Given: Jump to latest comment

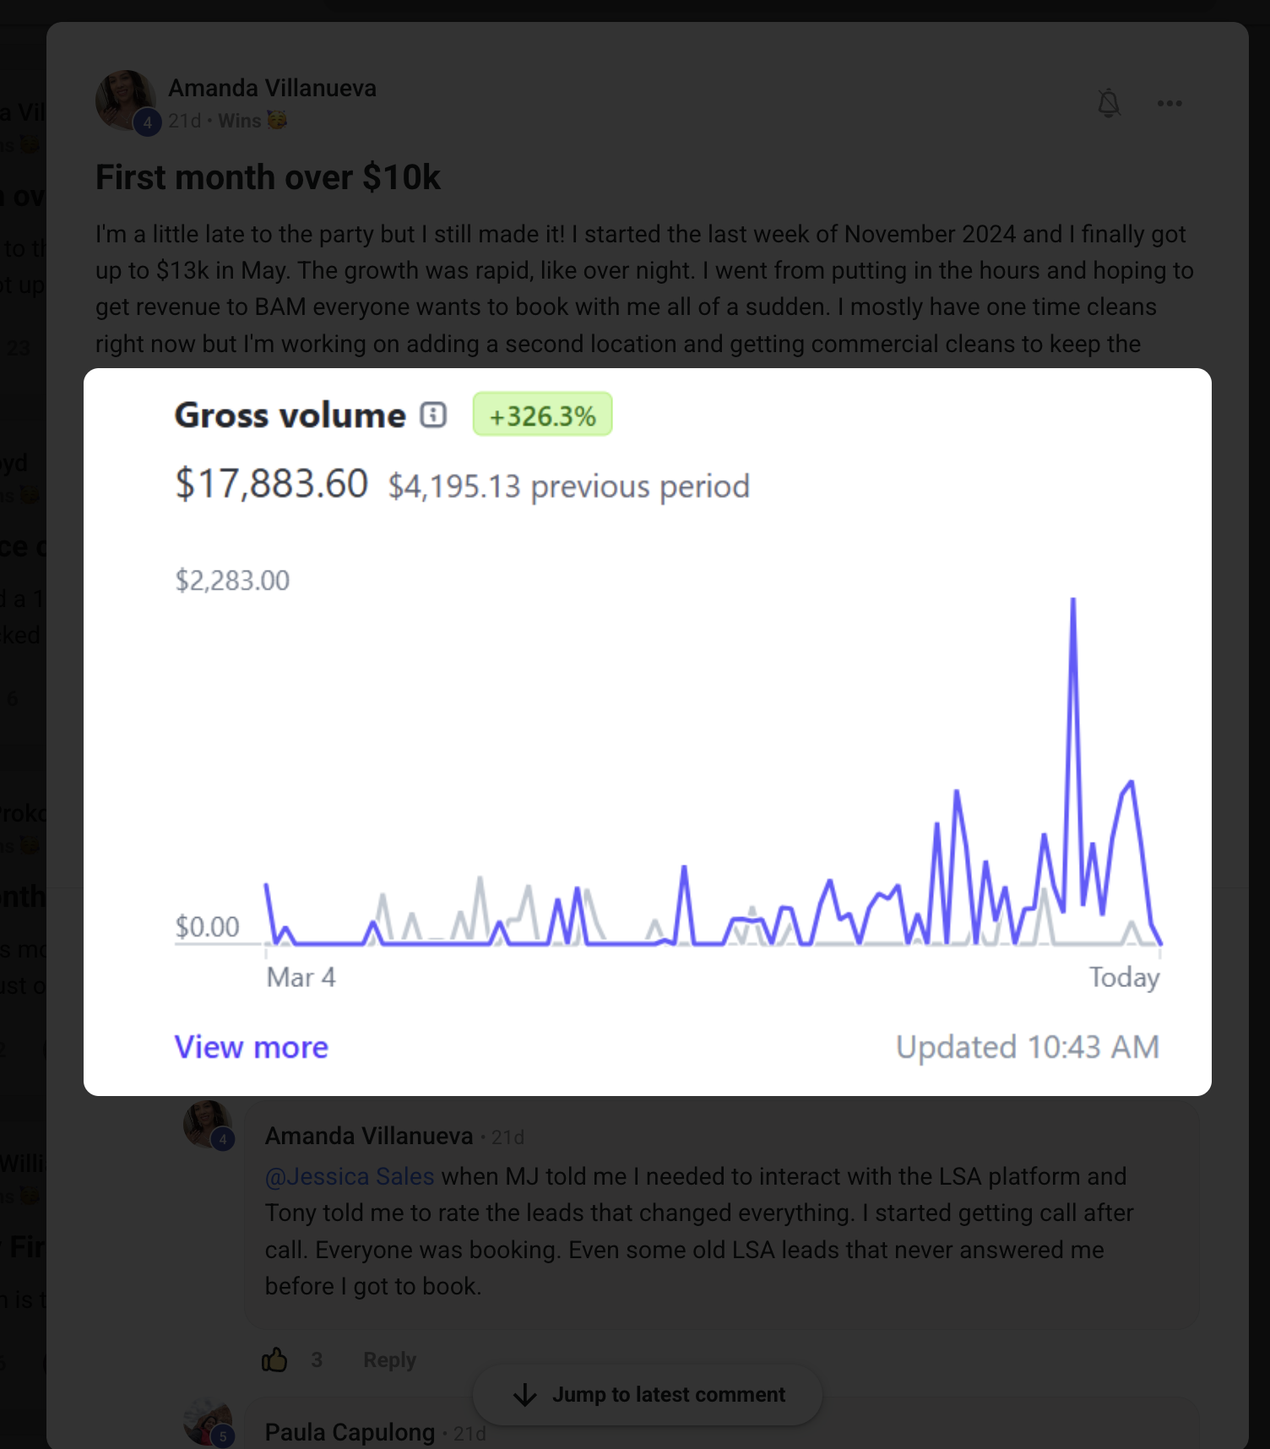Looking at the screenshot, I should (647, 1395).
